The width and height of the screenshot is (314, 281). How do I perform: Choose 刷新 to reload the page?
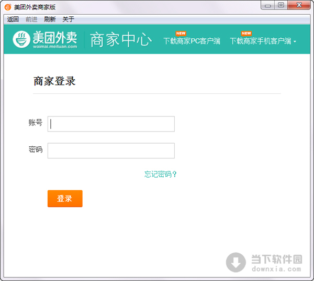pos(50,19)
